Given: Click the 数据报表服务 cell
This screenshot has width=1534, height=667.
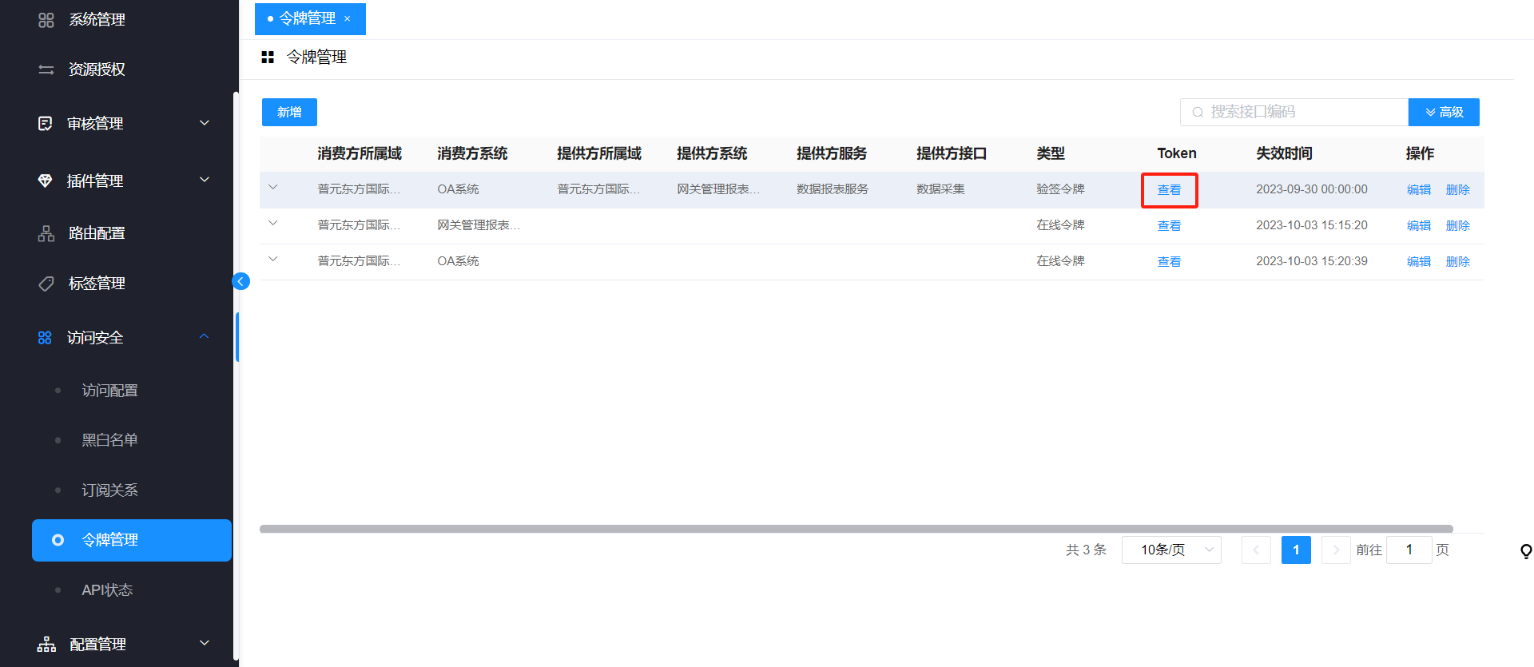Looking at the screenshot, I should pyautogui.click(x=833, y=189).
